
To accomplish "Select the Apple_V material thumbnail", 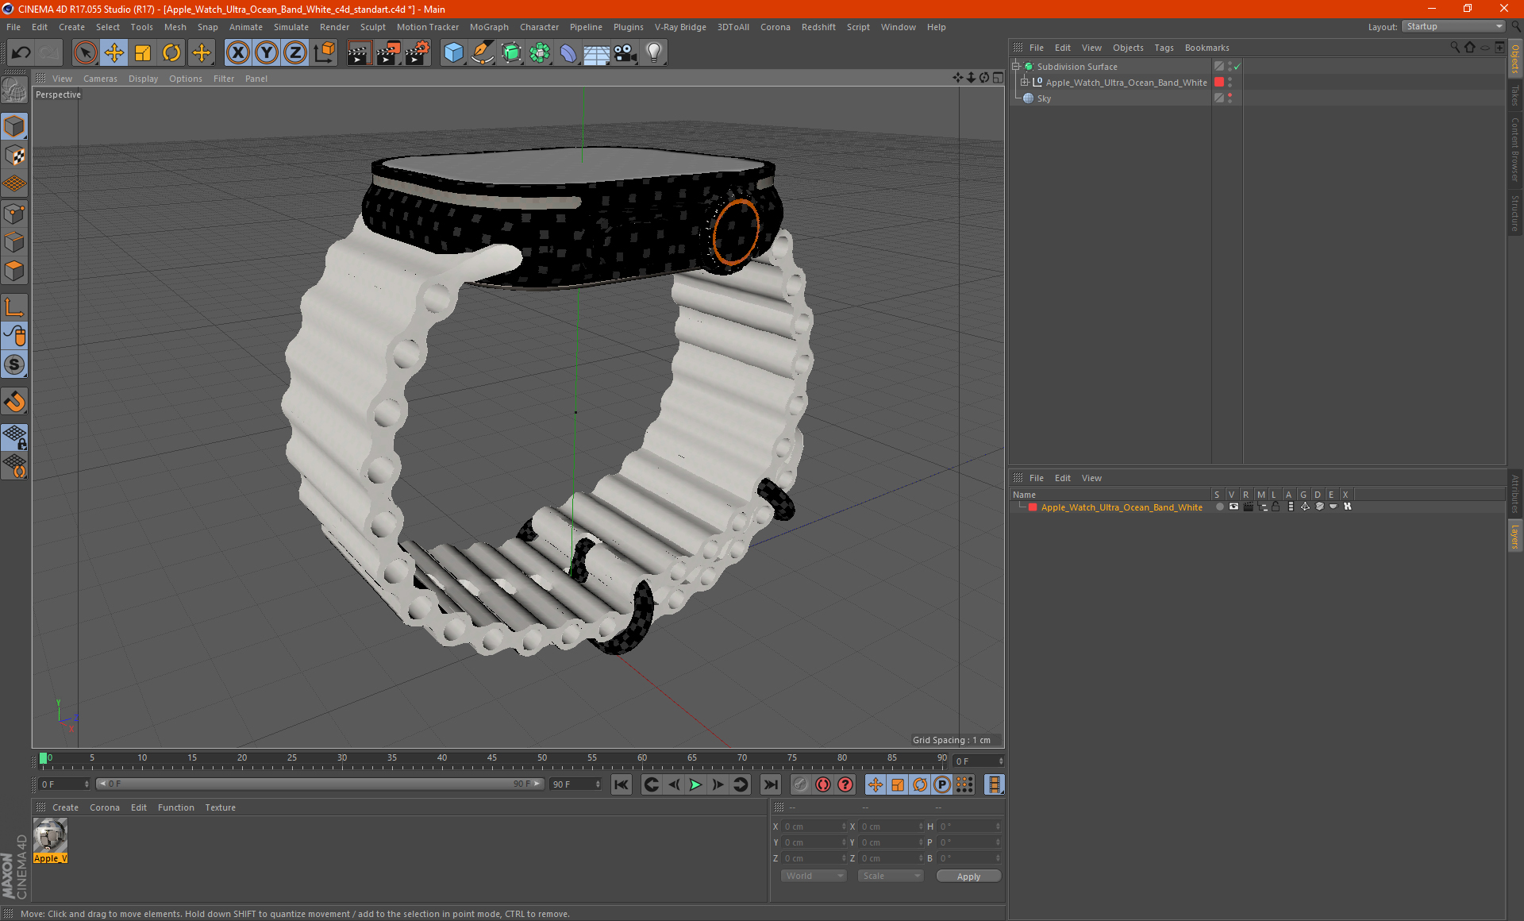I will pyautogui.click(x=50, y=836).
